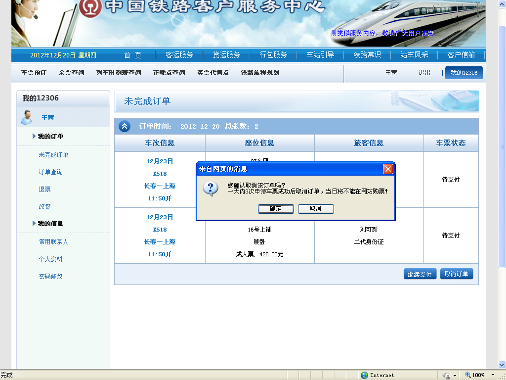This screenshot has height=380, width=506.
Task: Click the 未完成订单 page heading
Action: 147,101
